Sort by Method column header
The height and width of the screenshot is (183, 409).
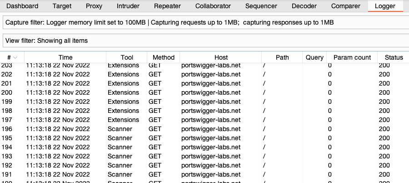[x=163, y=57]
